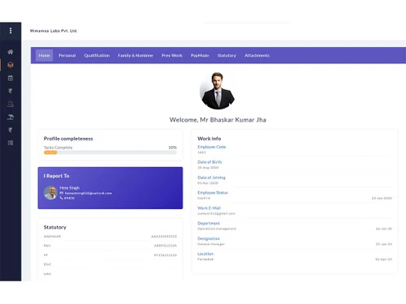Click the Date of Joining label
406x304 pixels.
click(x=211, y=178)
